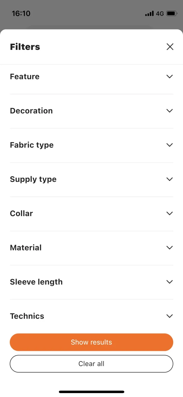Screen dimensions: 183x397
Task: Tap the Show results button
Action: (91, 342)
